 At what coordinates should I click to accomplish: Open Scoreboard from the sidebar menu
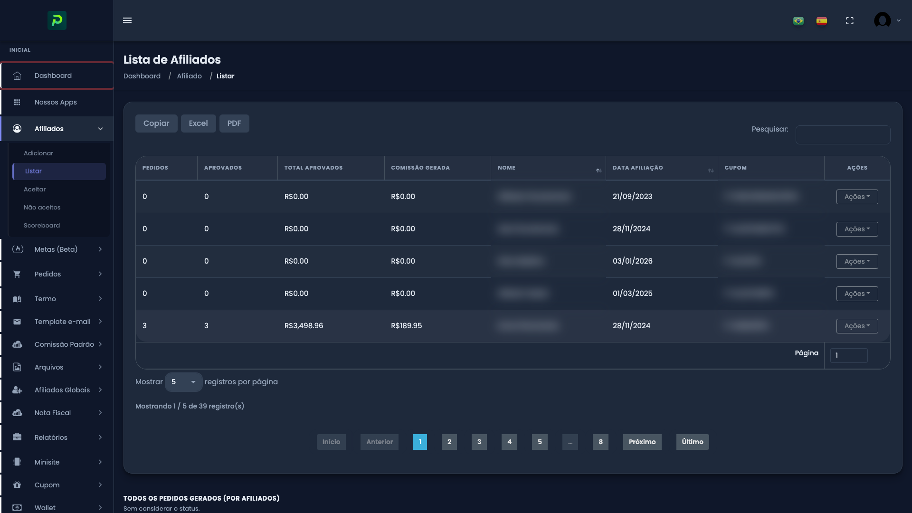pos(42,225)
